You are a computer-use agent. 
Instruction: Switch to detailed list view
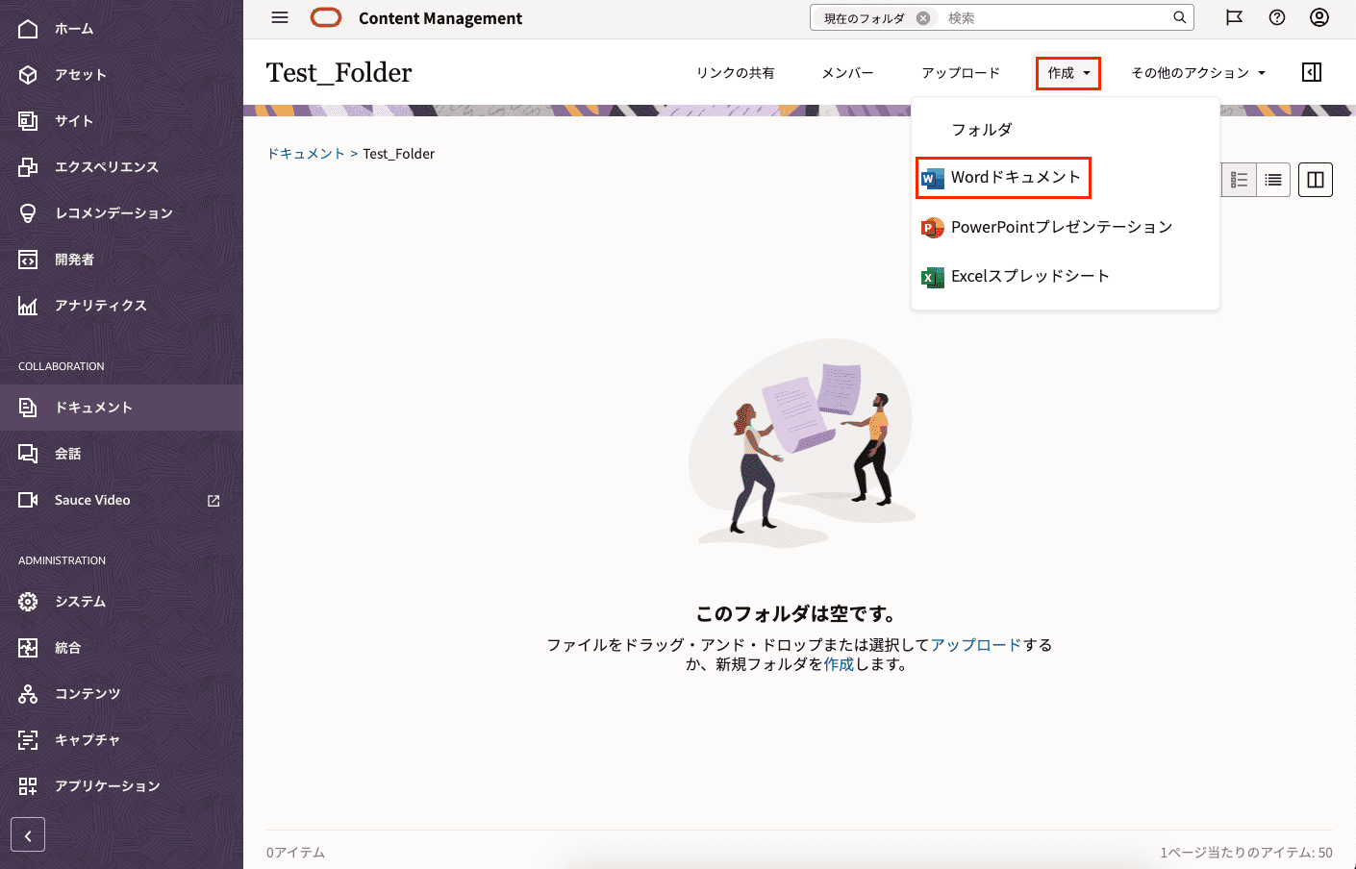point(1239,180)
